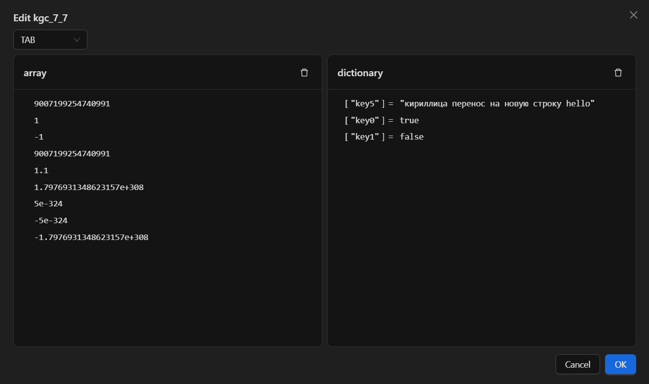Select the array value 1.1

pyautogui.click(x=41, y=170)
